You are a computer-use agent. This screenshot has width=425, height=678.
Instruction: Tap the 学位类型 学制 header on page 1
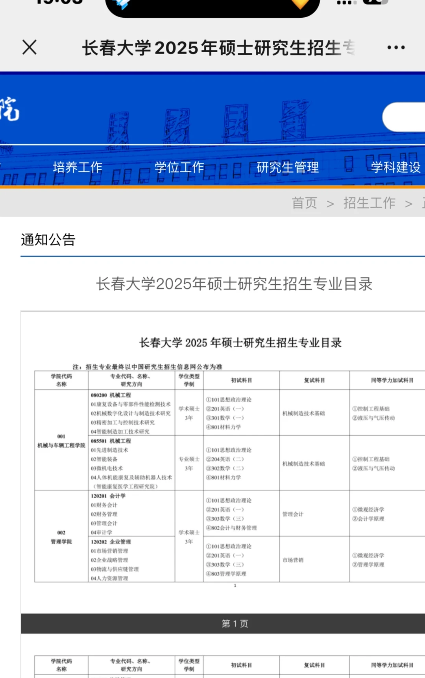[189, 380]
